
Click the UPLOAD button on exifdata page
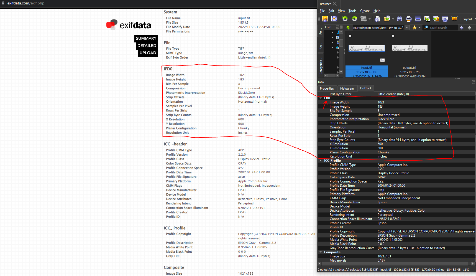tap(148, 53)
